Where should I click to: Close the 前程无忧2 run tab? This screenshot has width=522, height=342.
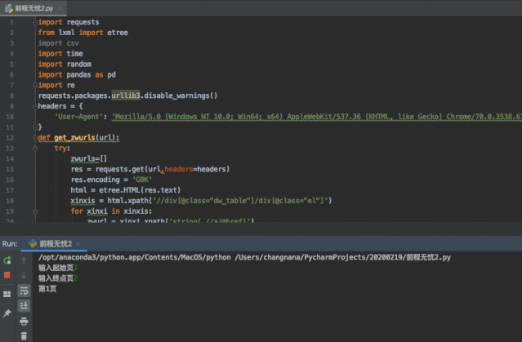[x=79, y=243]
